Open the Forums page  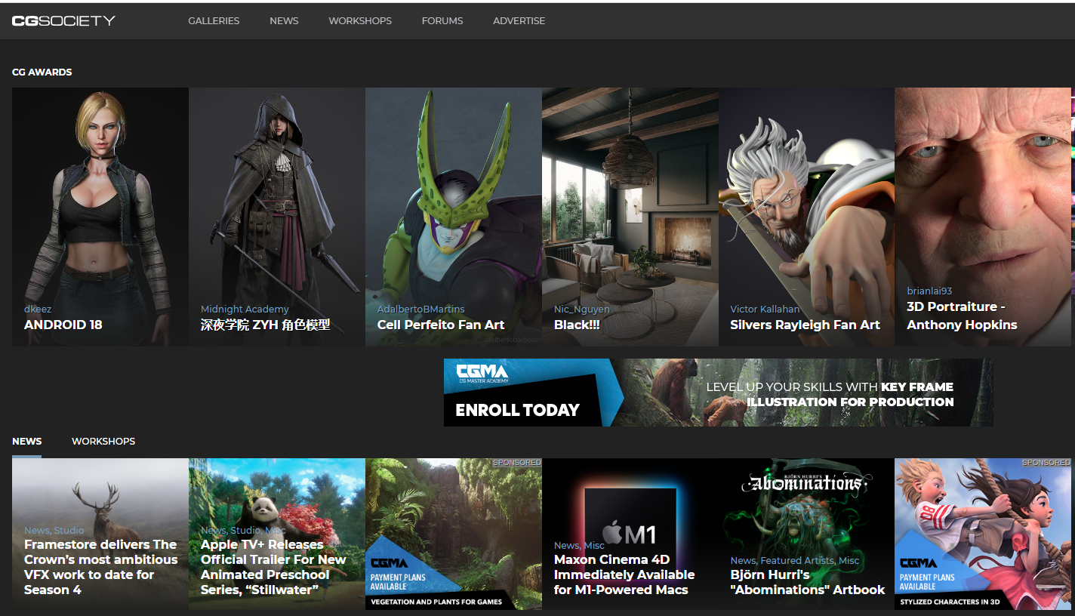click(442, 20)
